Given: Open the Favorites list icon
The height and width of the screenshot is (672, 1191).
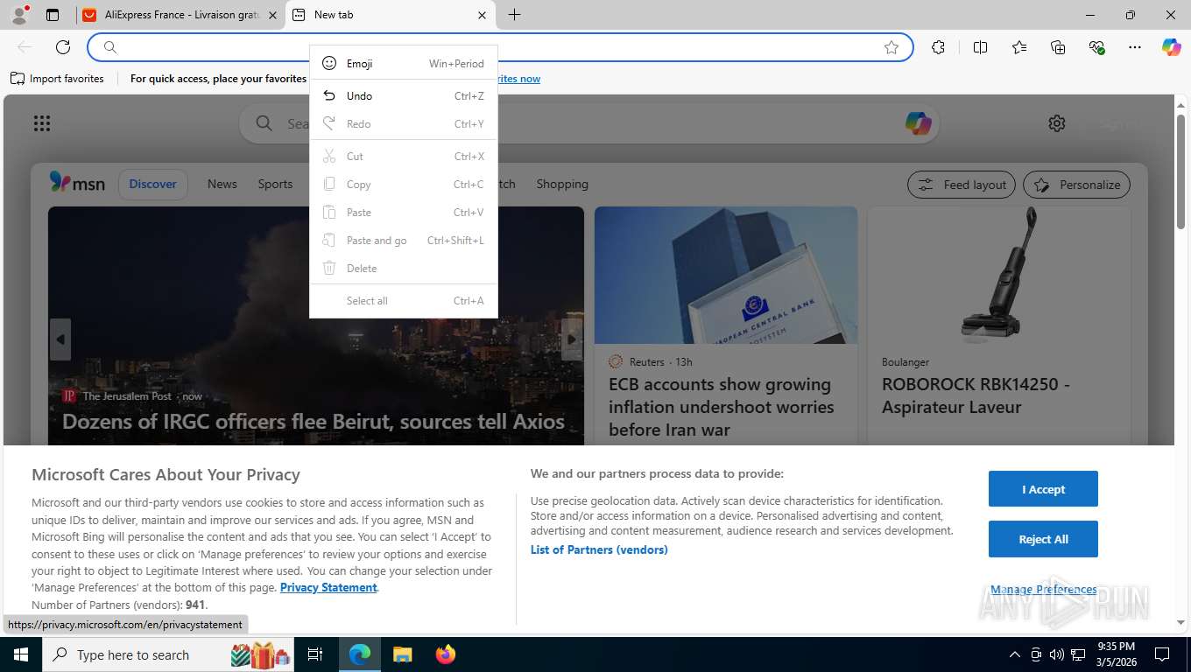Looking at the screenshot, I should tap(1019, 47).
